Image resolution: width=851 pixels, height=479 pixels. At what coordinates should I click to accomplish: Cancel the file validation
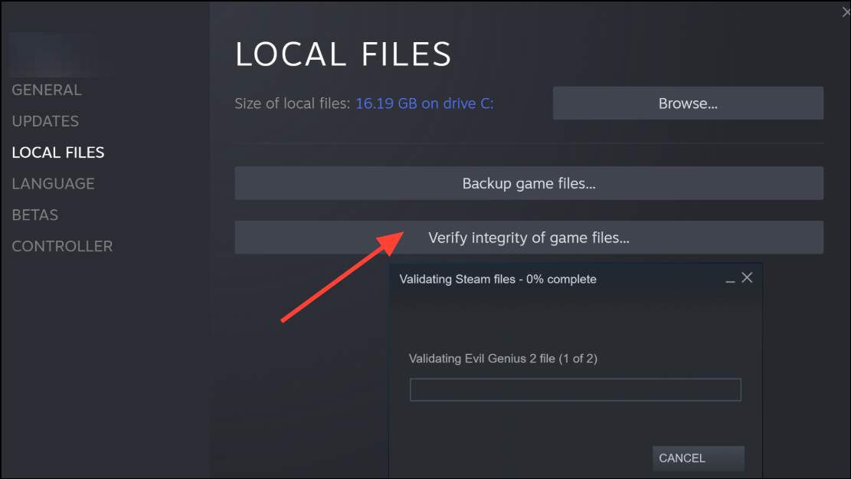pos(697,458)
